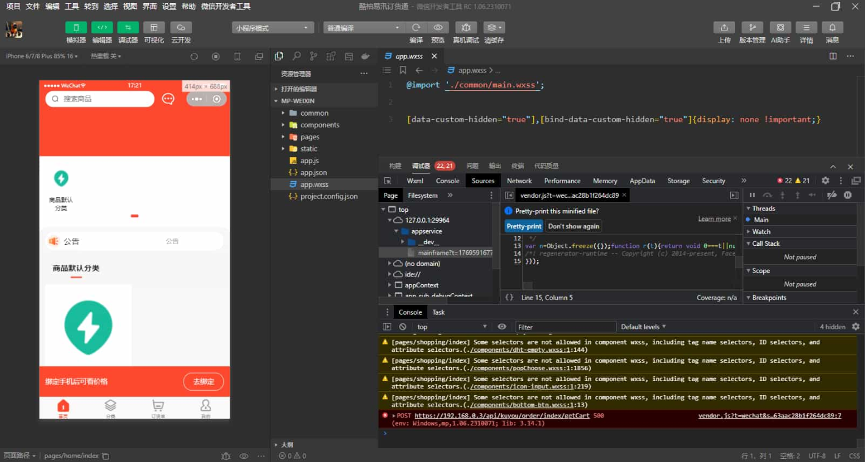Click the 编译 refresh icon
Viewport: 865px width, 462px height.
[416, 28]
